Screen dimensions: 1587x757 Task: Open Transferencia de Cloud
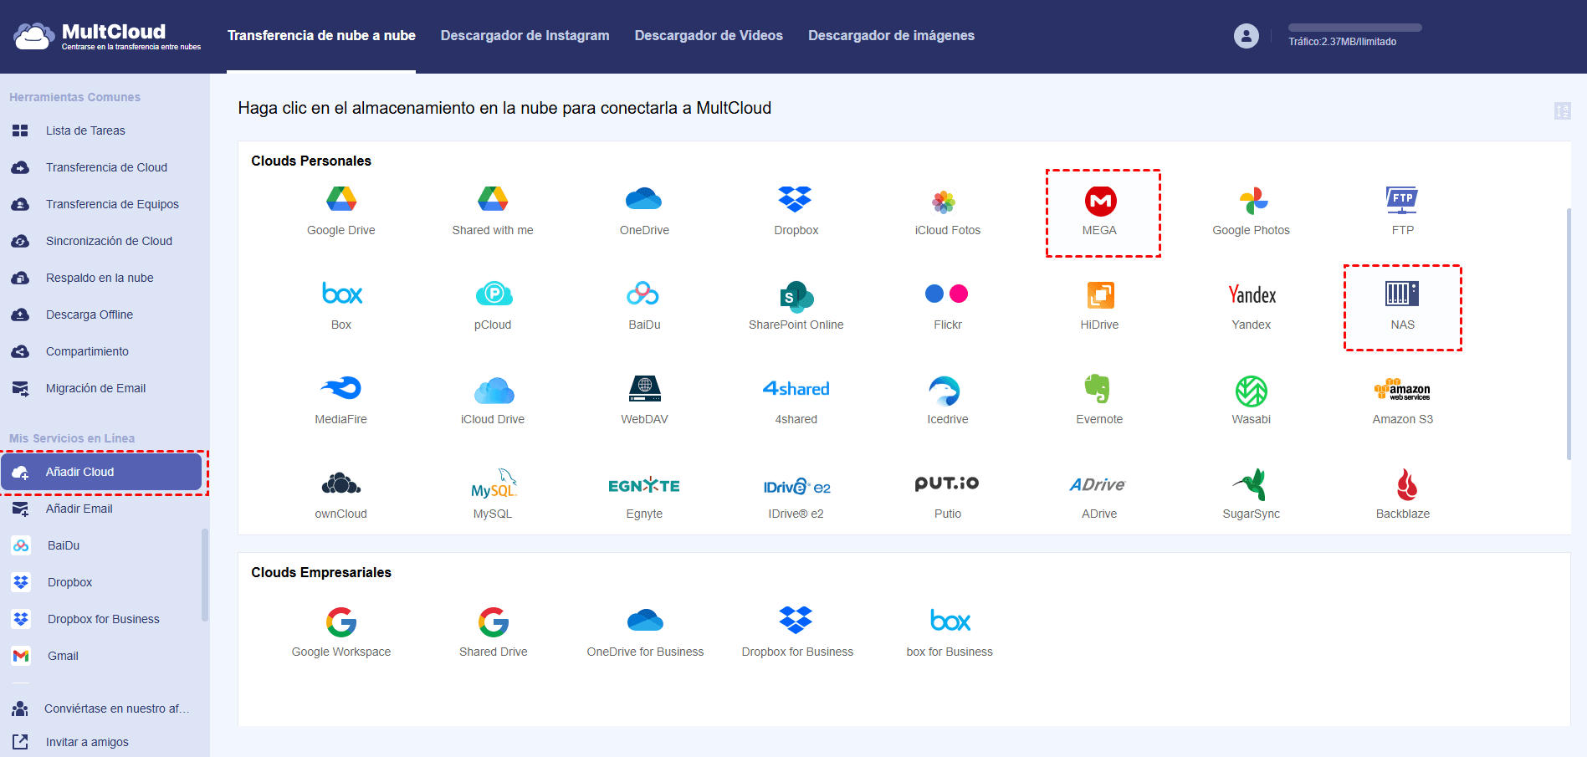coord(105,167)
